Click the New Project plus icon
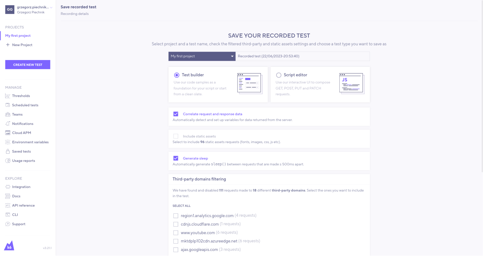484x256 pixels. click(8, 45)
